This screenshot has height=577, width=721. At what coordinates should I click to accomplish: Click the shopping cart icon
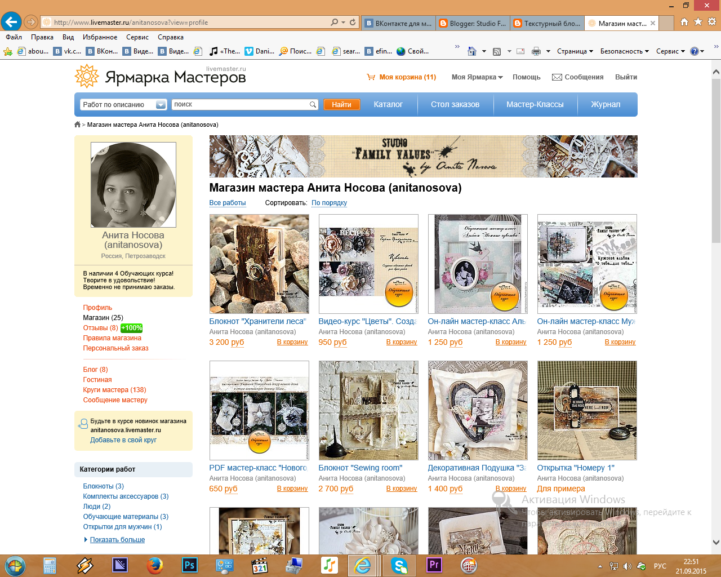click(371, 77)
